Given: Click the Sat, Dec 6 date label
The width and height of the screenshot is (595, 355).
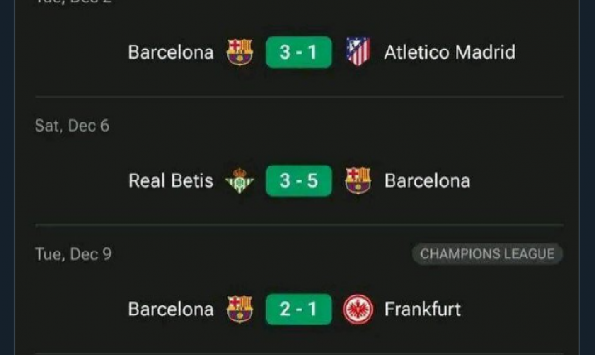Looking at the screenshot, I should click(x=72, y=126).
